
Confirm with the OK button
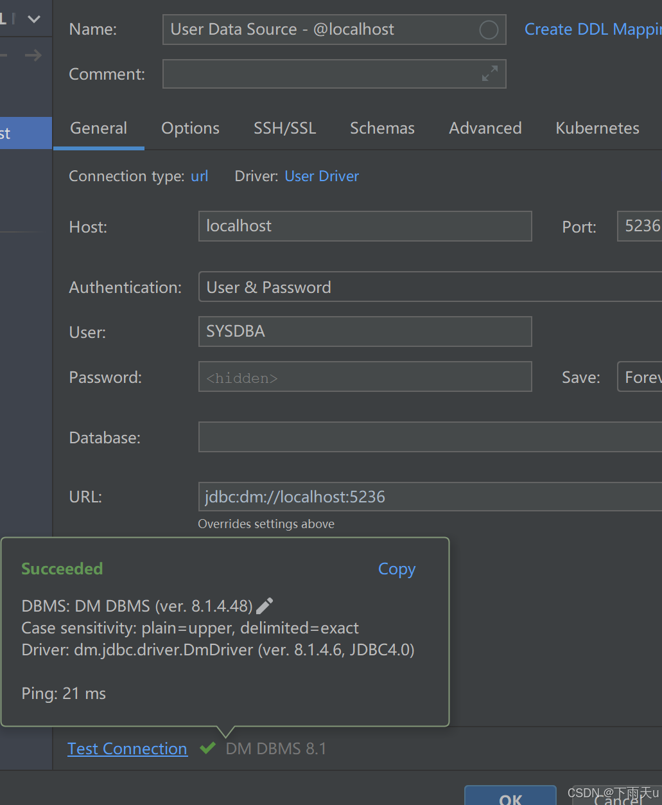point(510,795)
